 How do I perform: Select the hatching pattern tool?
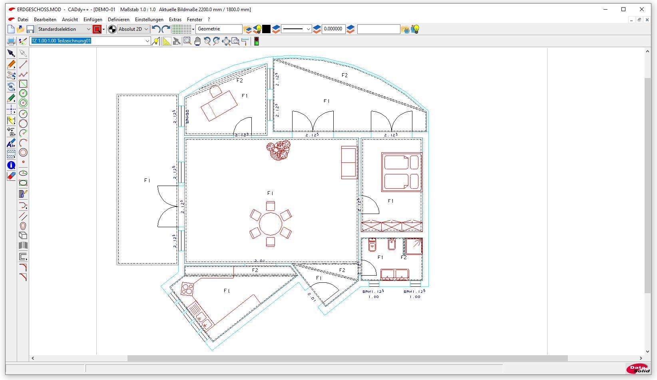tap(11, 154)
